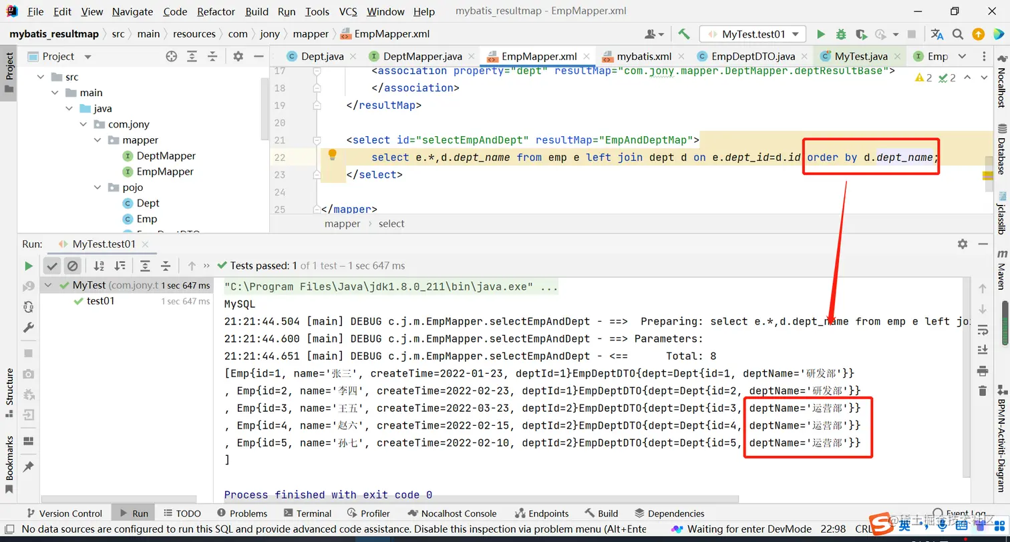The height and width of the screenshot is (542, 1010).
Task: Open Search Everywhere magnifier icon
Action: tap(958, 34)
